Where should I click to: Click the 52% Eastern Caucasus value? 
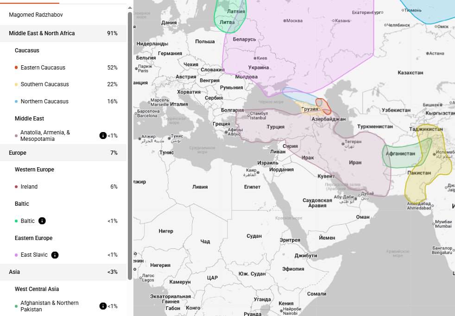[x=112, y=68]
